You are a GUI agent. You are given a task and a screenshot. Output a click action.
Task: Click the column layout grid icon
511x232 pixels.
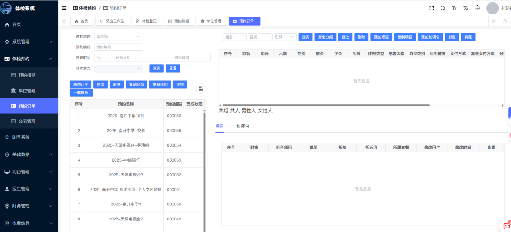(x=201, y=89)
